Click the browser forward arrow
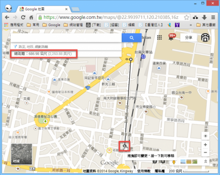220x175 pixels. tap(15, 17)
